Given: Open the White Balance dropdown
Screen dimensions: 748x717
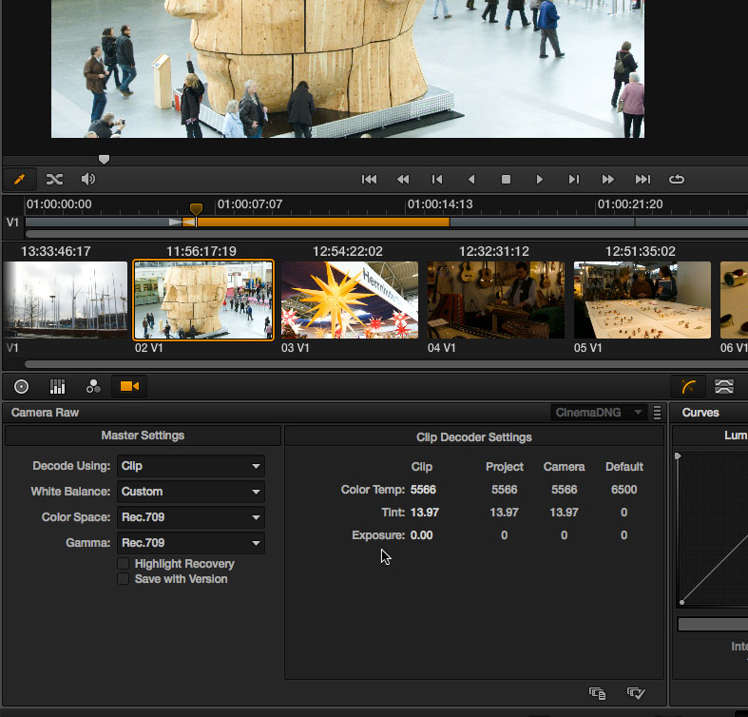Looking at the screenshot, I should coord(191,492).
